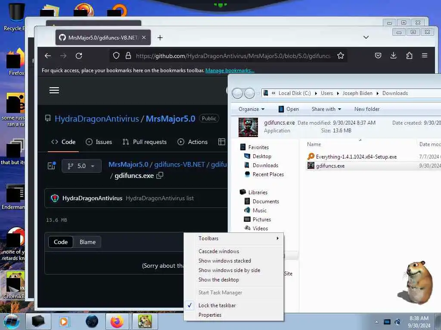Copy the gdifuncs.exe file path
Screen dimensions: 441x330
coord(160,175)
